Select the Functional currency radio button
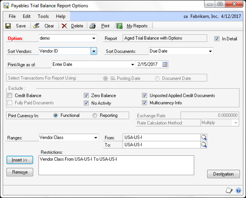The height and width of the screenshot is (198, 246). [56, 115]
